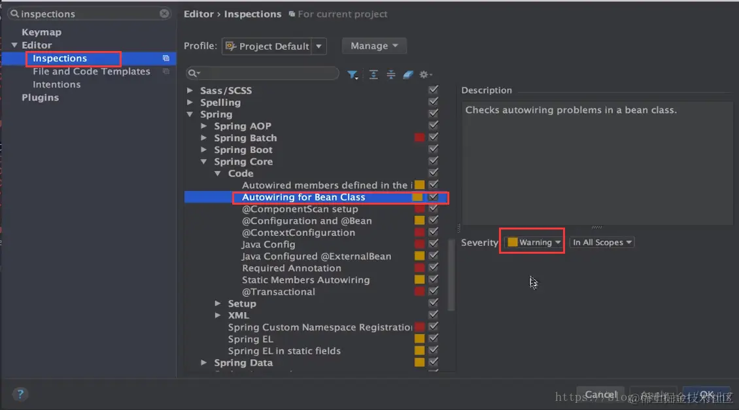This screenshot has width=739, height=410.
Task: Expand the Sass/SCSS tree node
Action: click(190, 90)
